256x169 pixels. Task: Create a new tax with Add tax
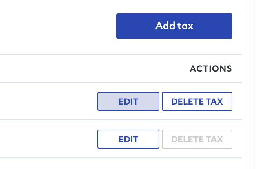[174, 26]
